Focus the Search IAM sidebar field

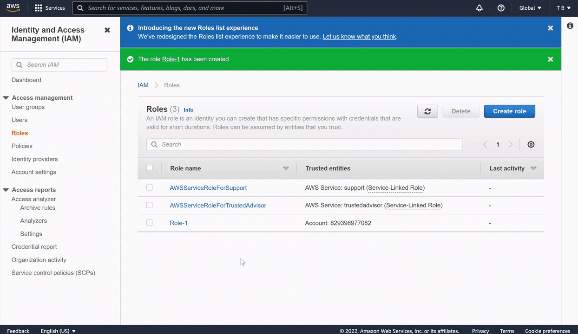[59, 65]
